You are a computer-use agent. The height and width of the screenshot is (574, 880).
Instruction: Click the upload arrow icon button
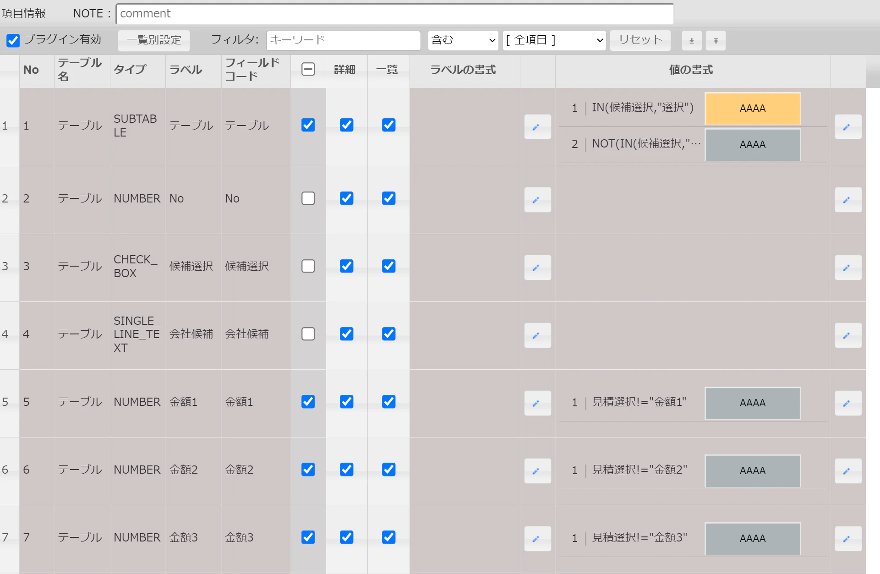716,40
